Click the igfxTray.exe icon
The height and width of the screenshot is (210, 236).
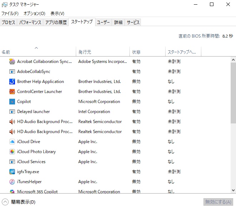point(12,172)
